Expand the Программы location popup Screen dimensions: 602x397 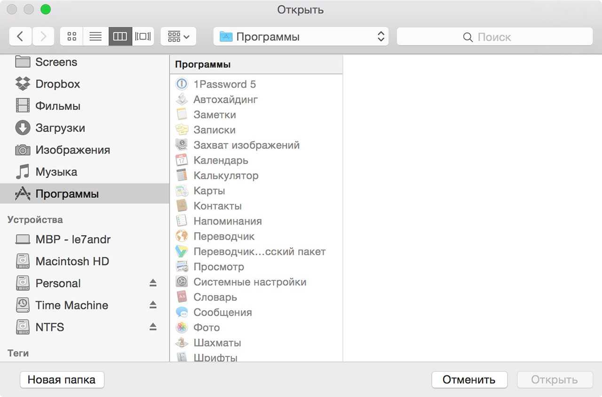point(301,37)
